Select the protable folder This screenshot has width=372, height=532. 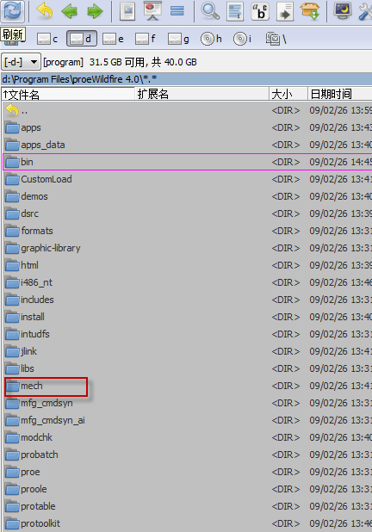point(30,506)
